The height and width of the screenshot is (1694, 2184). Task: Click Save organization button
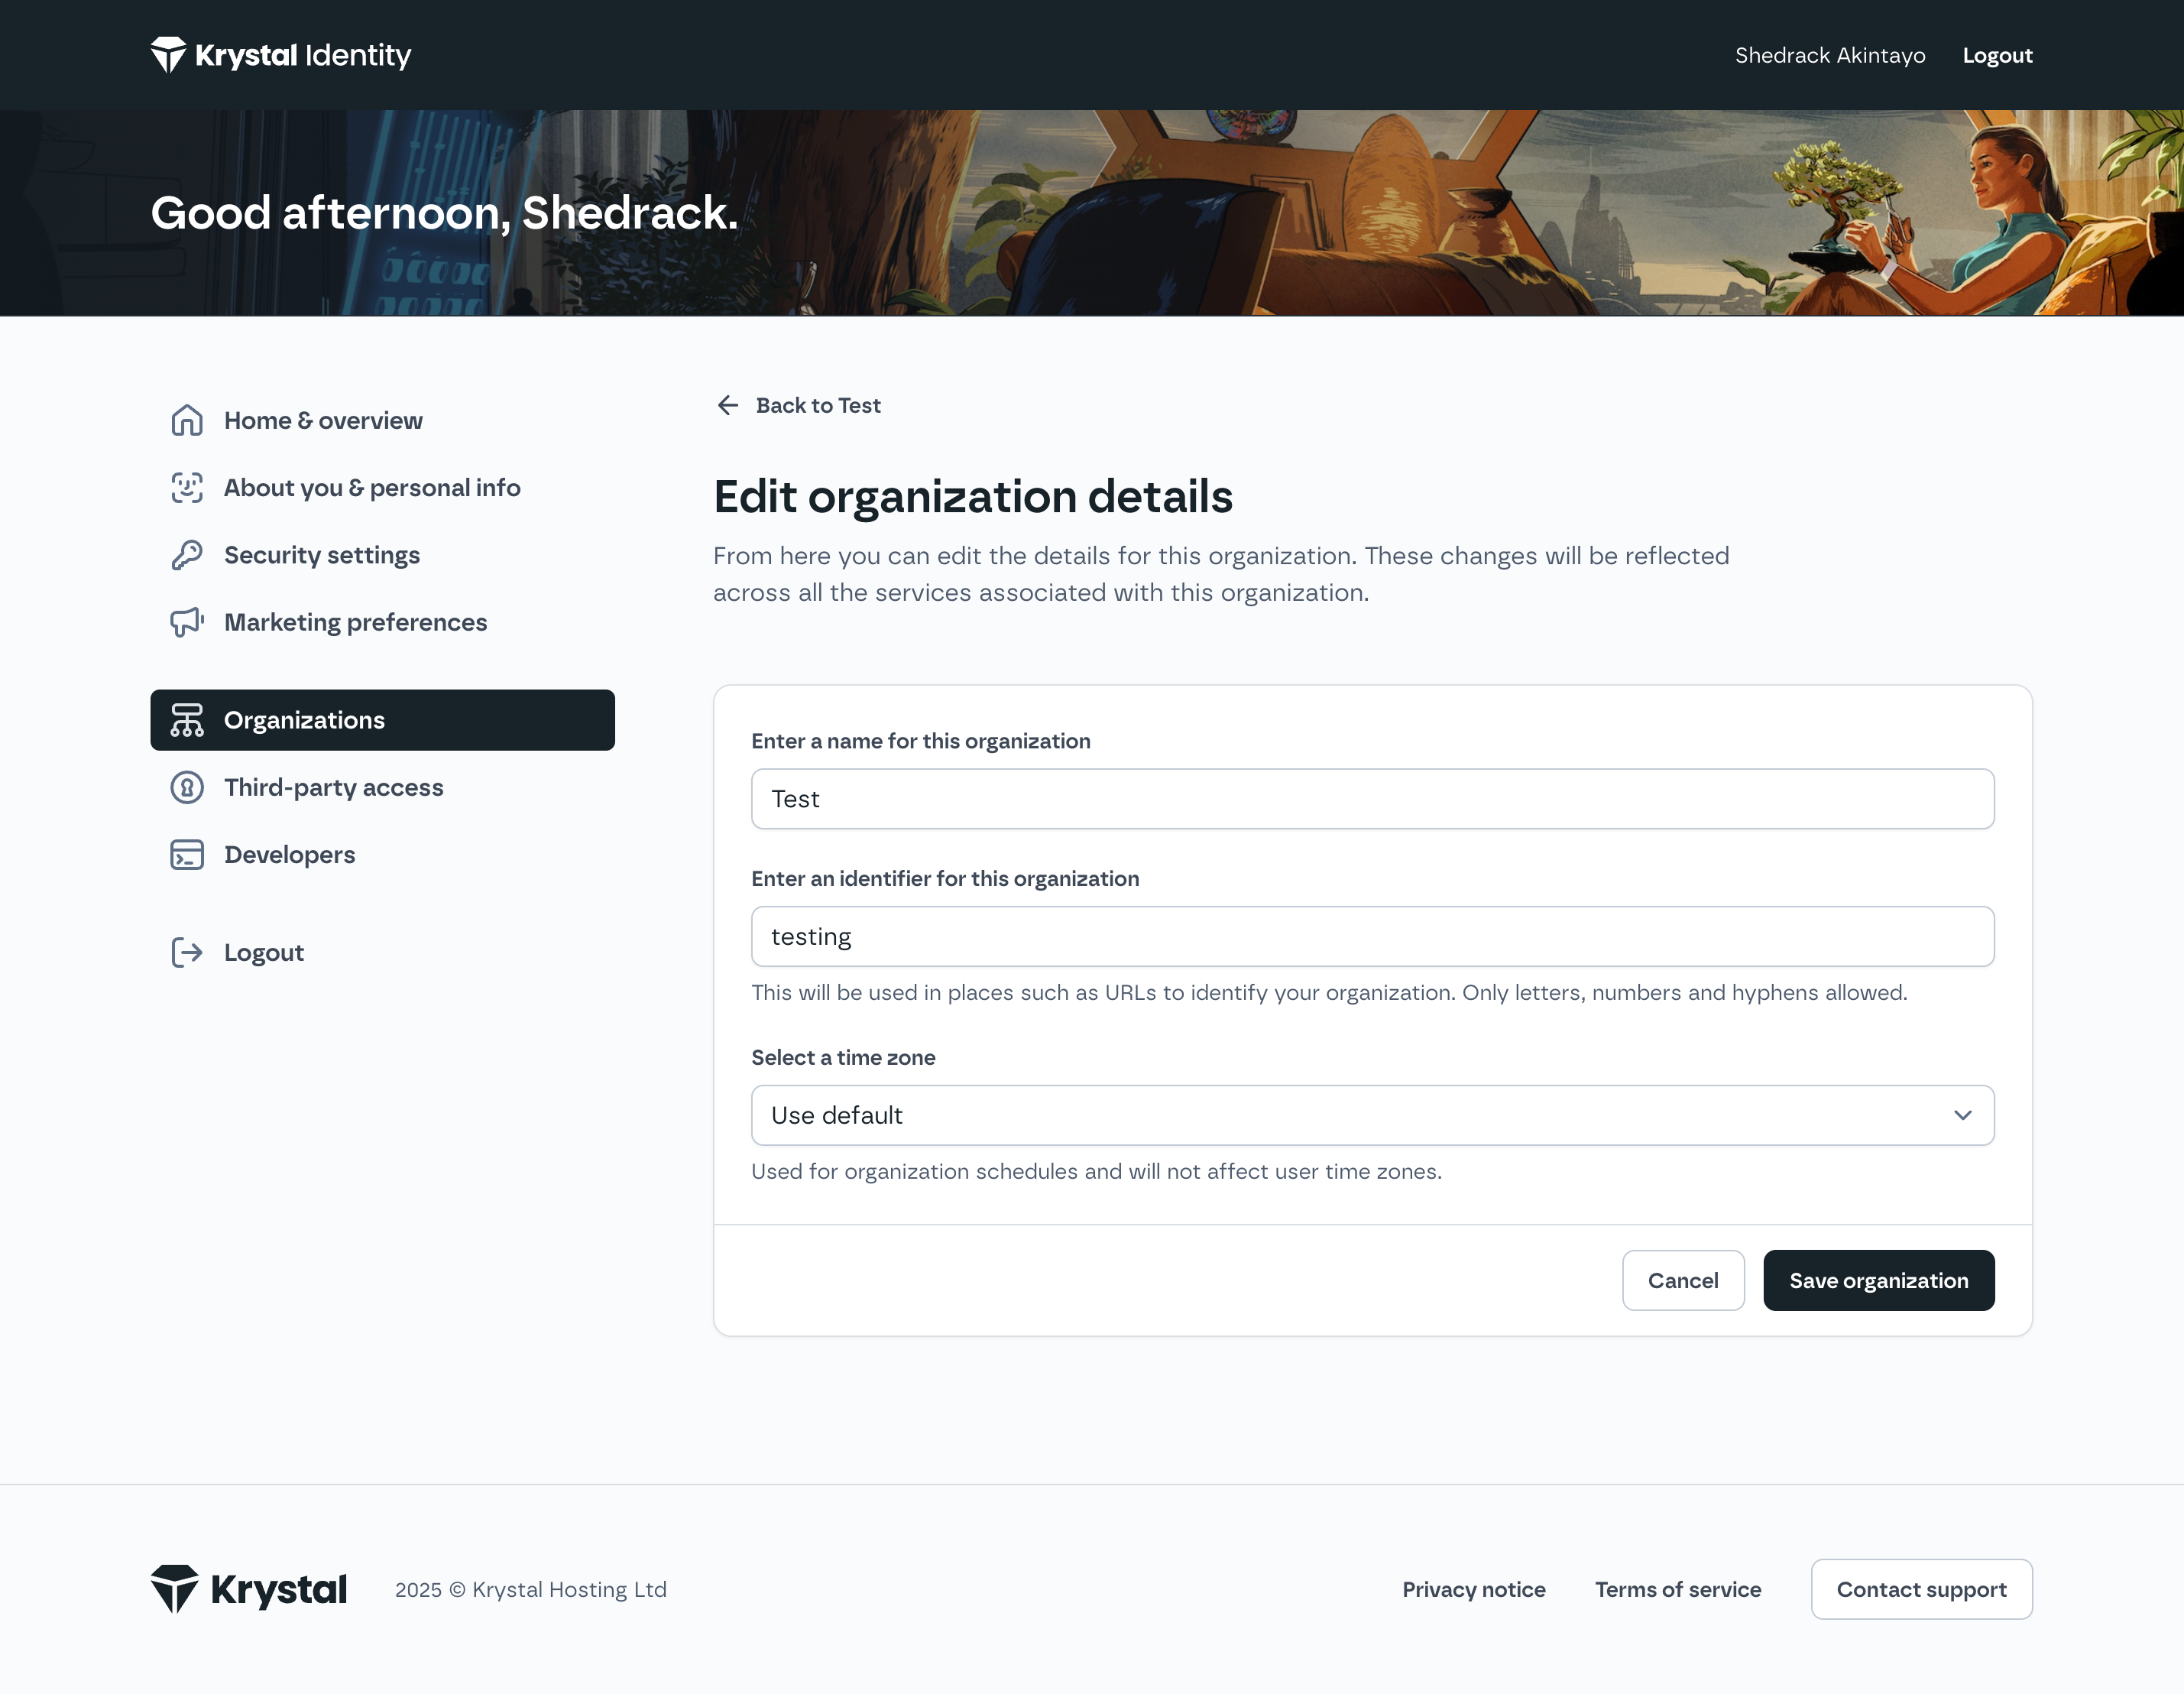tap(1878, 1280)
